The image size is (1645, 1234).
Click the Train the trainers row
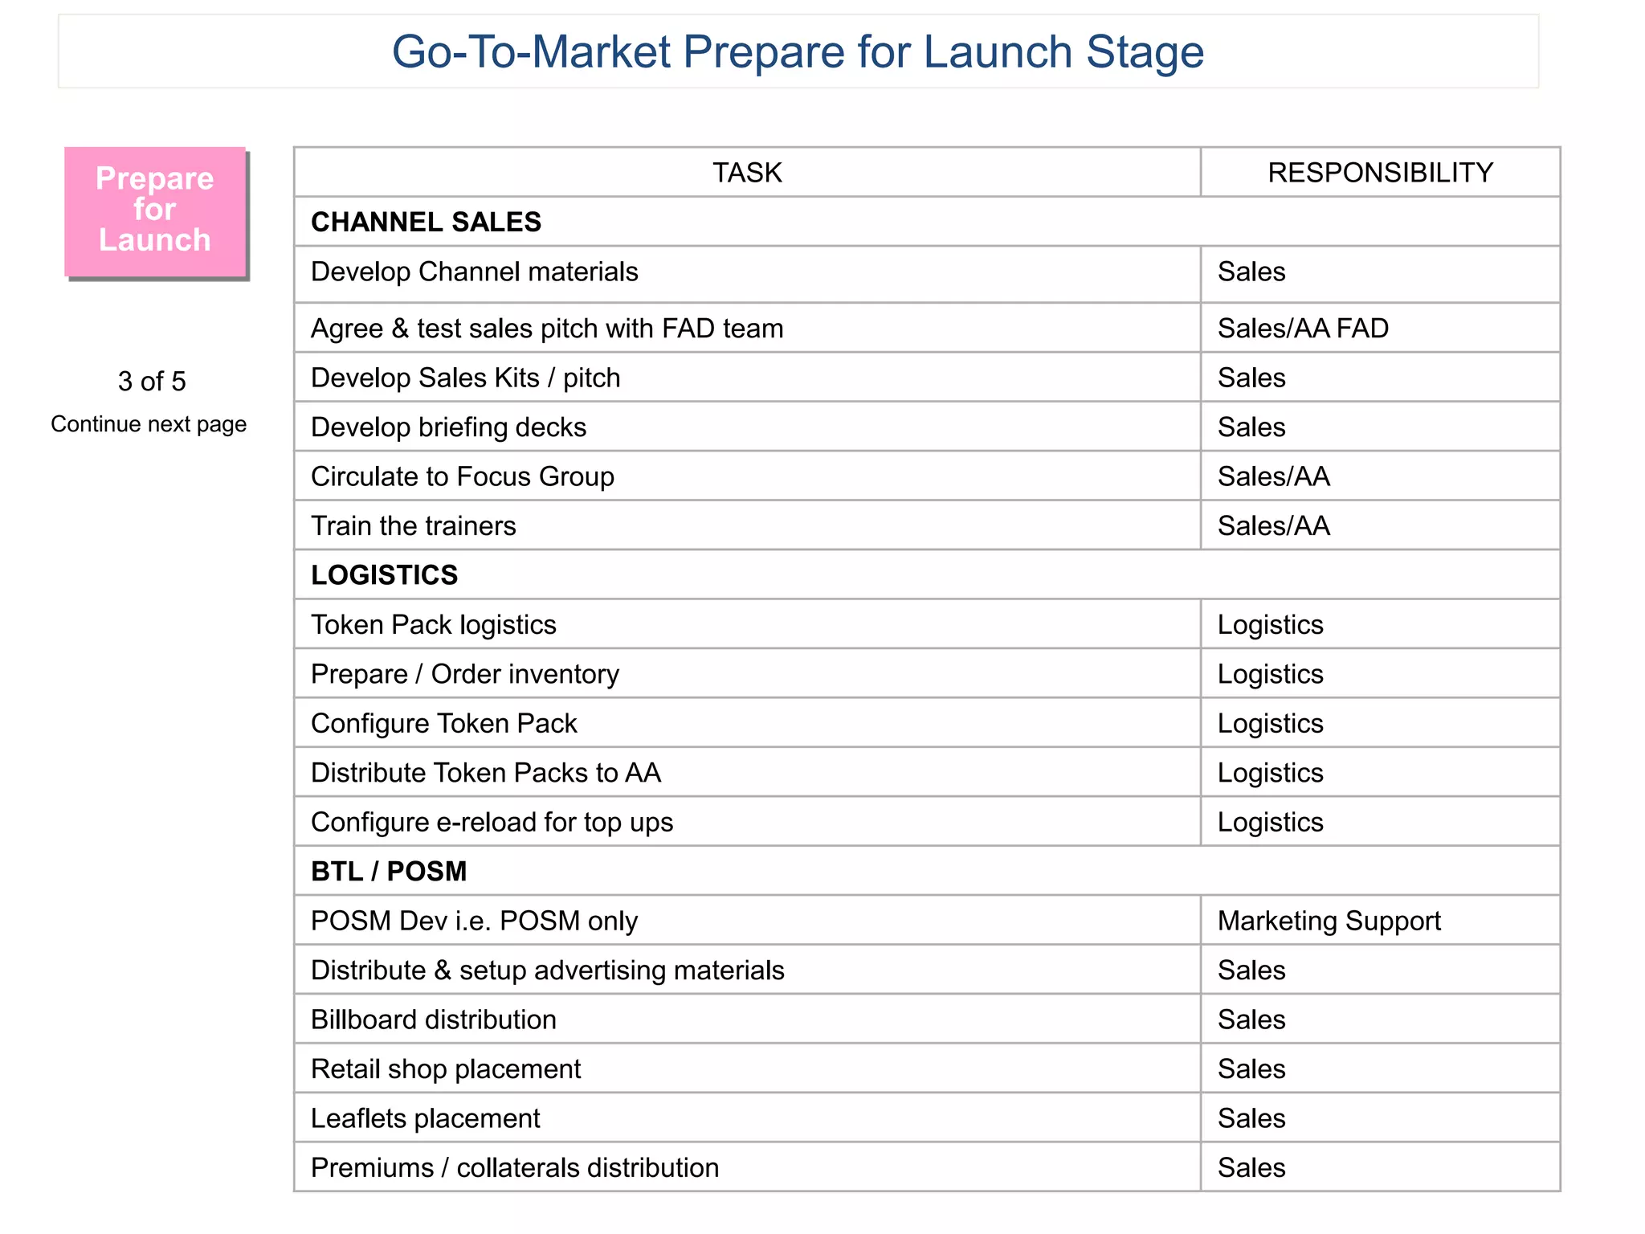coord(927,525)
